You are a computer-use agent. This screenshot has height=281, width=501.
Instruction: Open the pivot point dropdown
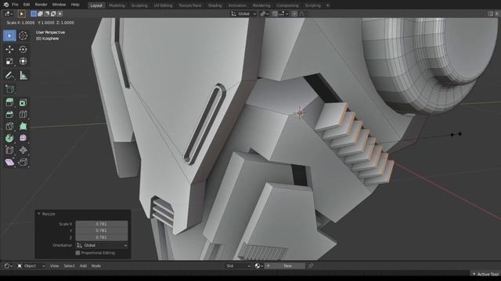point(264,14)
